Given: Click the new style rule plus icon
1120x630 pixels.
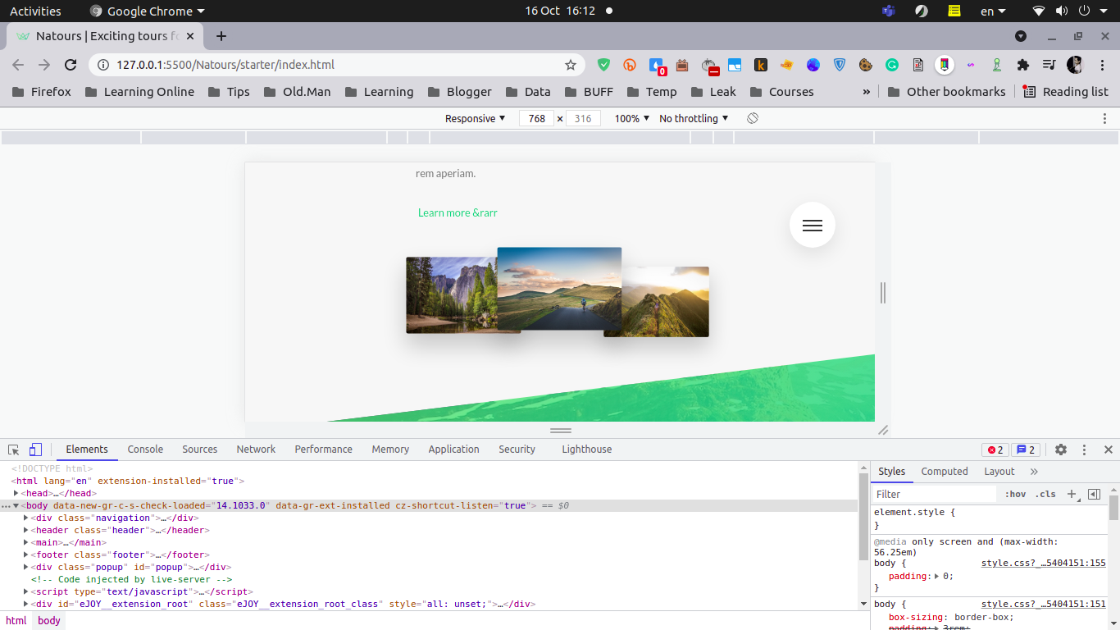Looking at the screenshot, I should [x=1071, y=494].
